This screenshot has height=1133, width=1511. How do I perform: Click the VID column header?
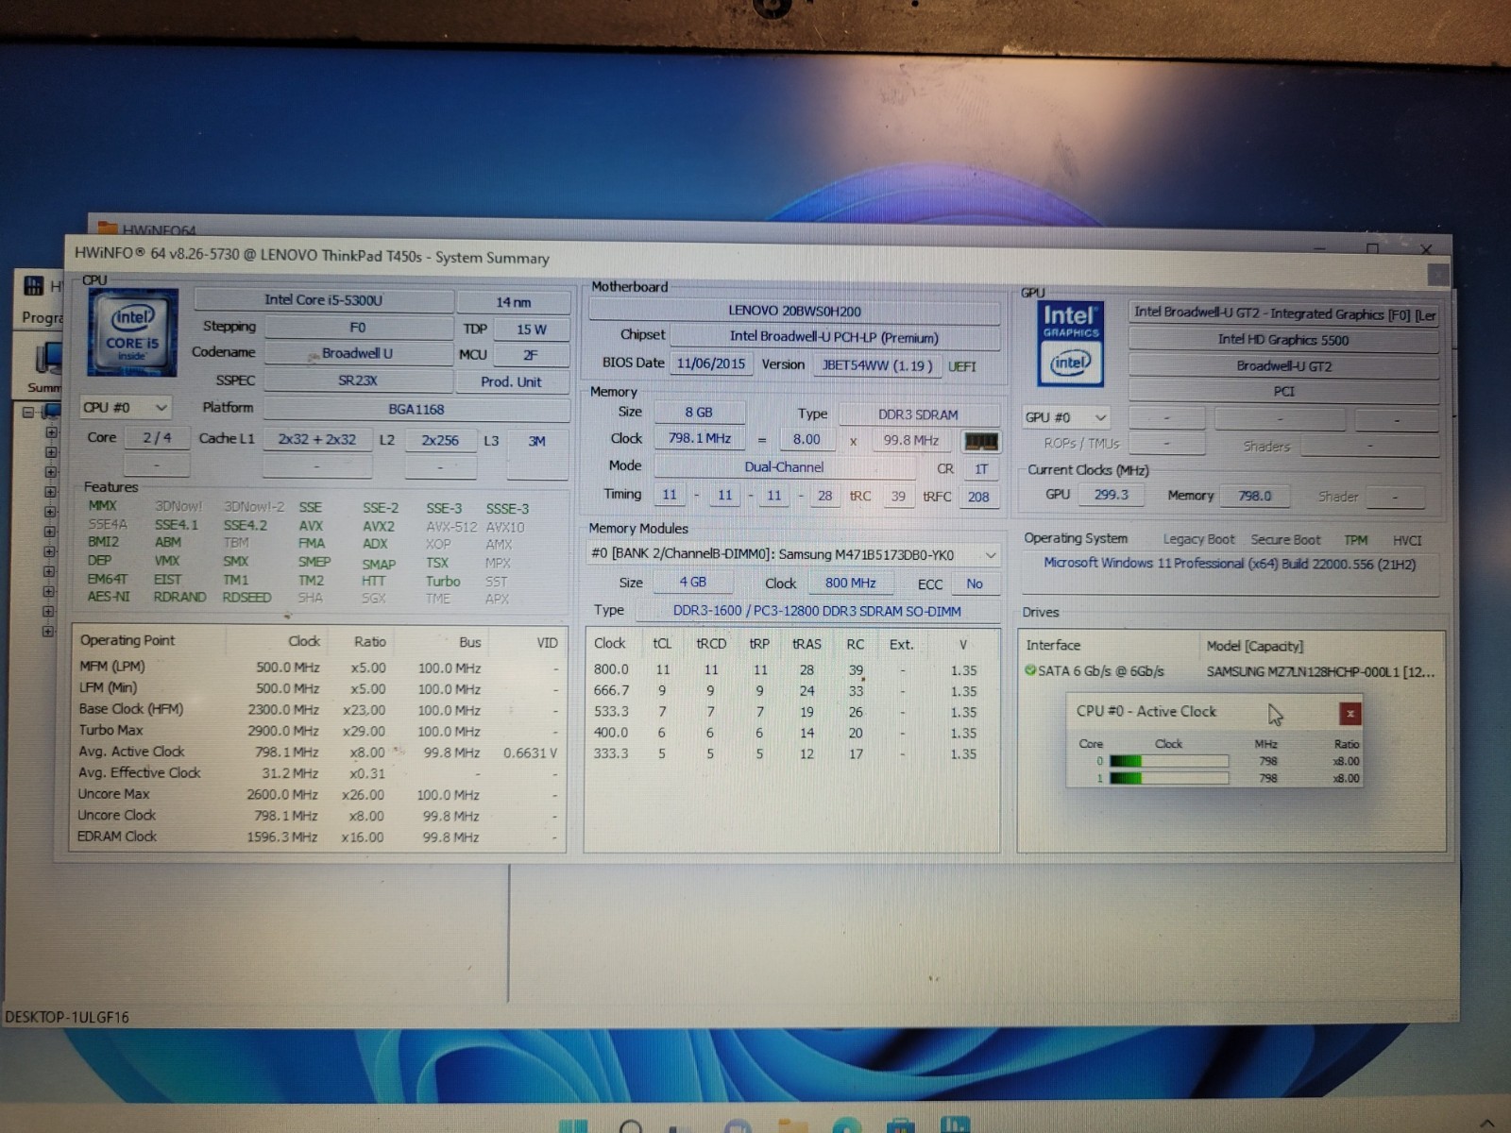[547, 642]
